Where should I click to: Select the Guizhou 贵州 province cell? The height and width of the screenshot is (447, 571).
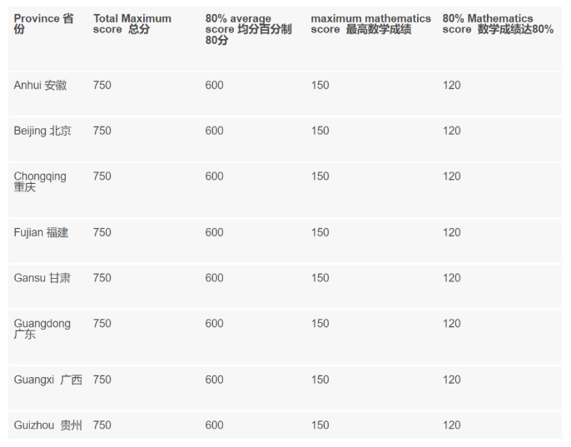tap(47, 425)
